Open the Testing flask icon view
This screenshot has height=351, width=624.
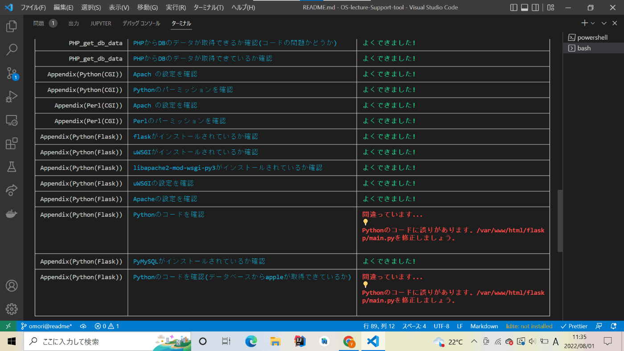[11, 167]
